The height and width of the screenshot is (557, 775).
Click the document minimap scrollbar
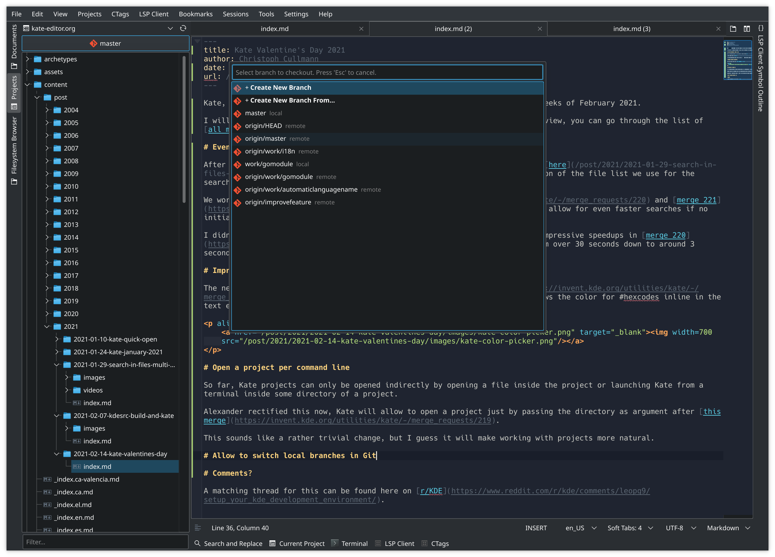pos(737,60)
